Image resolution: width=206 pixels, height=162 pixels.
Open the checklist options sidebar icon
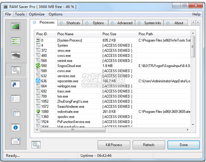tap(16, 99)
